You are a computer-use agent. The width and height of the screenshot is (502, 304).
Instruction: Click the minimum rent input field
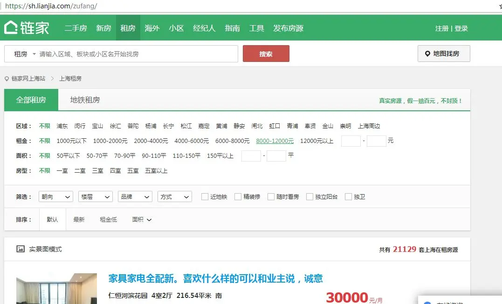coord(351,141)
